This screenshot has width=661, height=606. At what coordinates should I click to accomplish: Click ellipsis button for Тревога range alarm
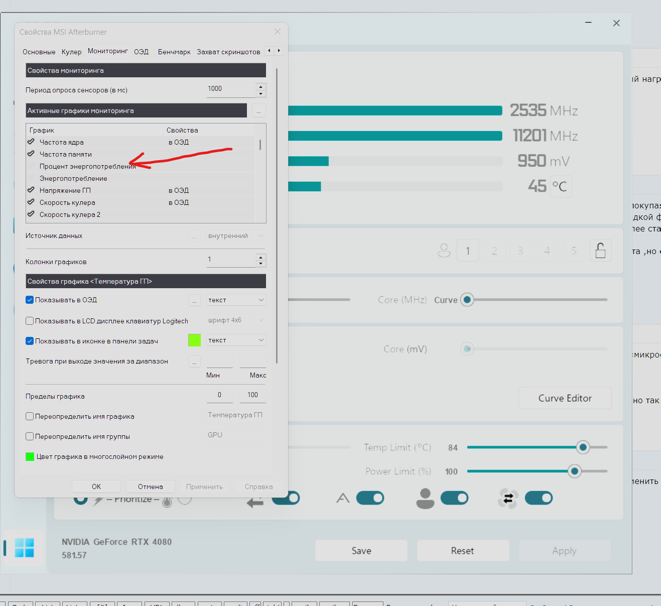pyautogui.click(x=194, y=361)
